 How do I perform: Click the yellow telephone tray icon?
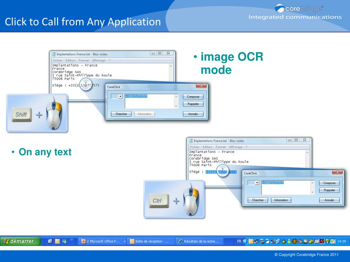(311, 241)
